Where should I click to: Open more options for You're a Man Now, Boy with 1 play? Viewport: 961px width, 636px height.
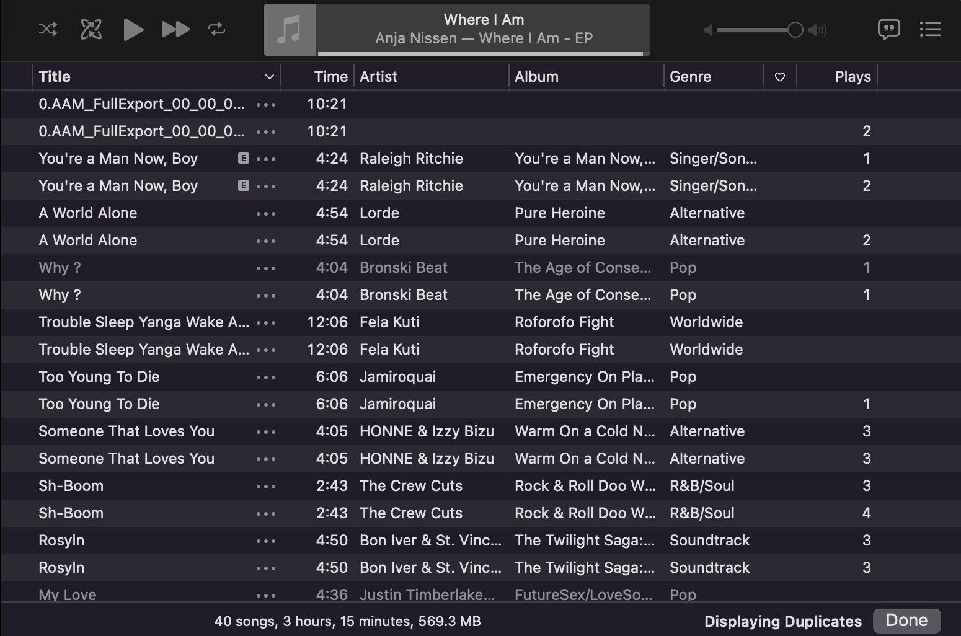click(x=266, y=159)
